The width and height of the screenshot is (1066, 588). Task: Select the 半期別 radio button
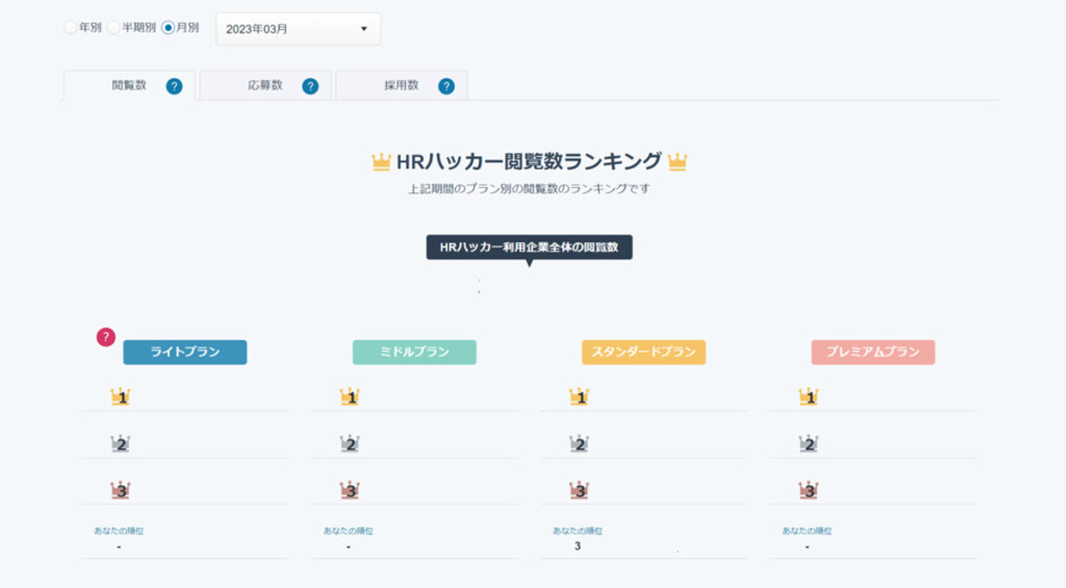114,28
